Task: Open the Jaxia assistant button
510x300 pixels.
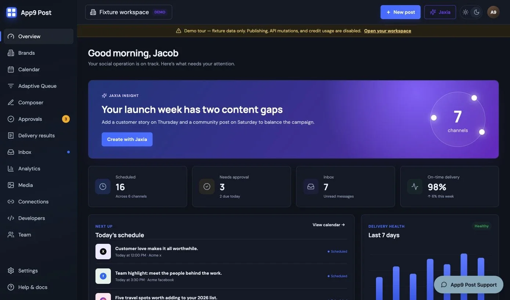Action: coord(440,12)
